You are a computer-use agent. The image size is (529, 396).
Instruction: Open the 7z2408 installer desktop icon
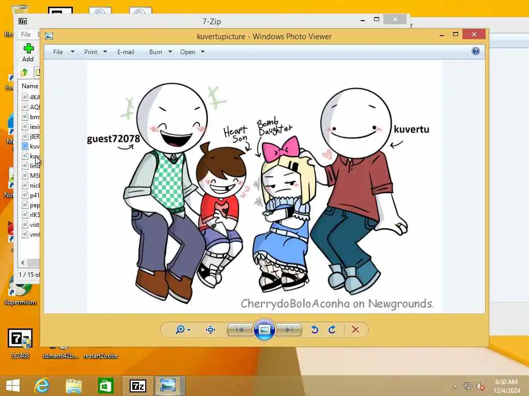pos(20,343)
